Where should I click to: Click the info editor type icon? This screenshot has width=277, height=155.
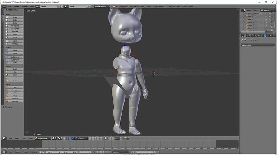pos(4,6)
